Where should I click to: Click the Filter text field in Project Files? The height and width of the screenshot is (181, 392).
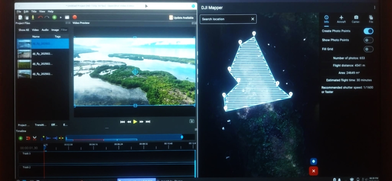(64, 30)
